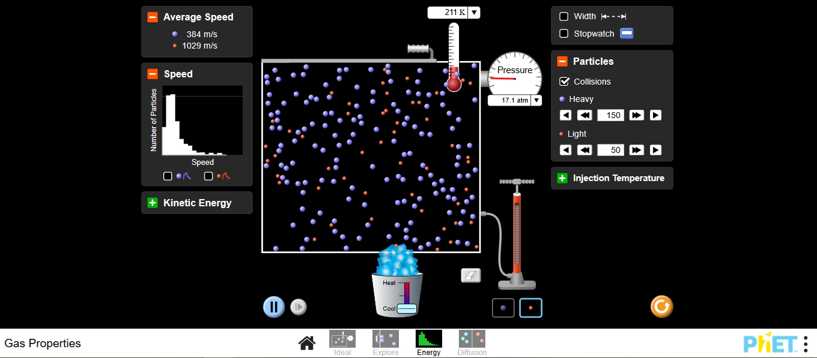Decrease heavy particles by one
The width and height of the screenshot is (817, 358).
click(566, 115)
